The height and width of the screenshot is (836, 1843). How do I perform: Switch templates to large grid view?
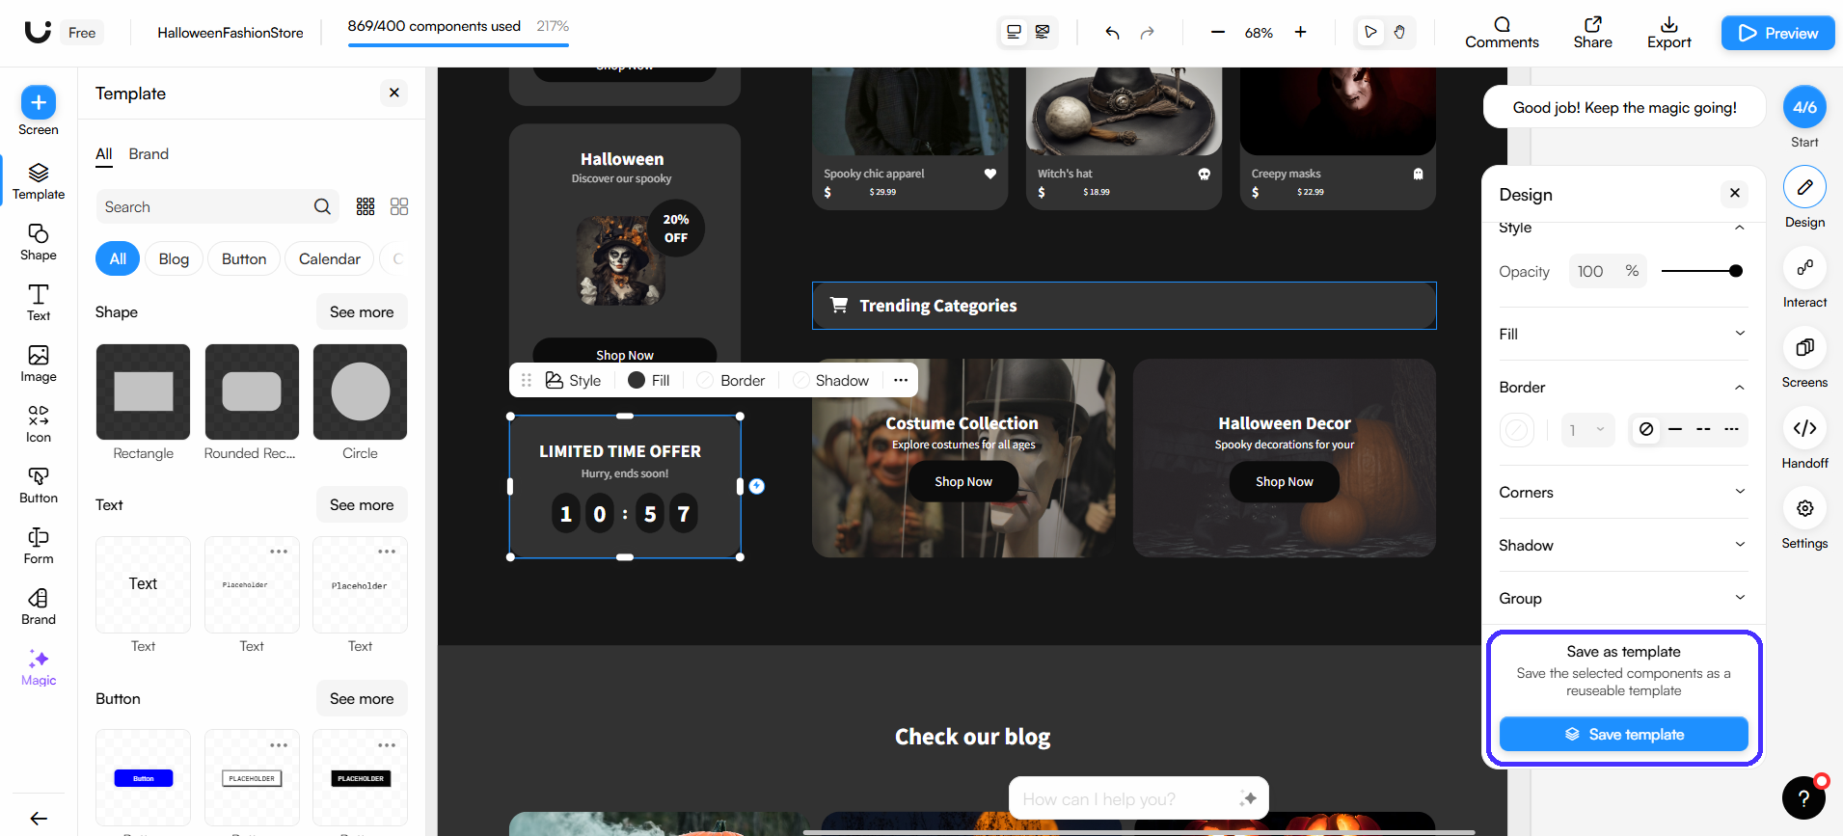click(x=399, y=206)
